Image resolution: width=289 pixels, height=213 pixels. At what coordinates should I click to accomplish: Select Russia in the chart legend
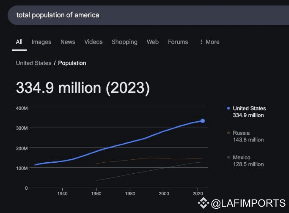pos(241,133)
